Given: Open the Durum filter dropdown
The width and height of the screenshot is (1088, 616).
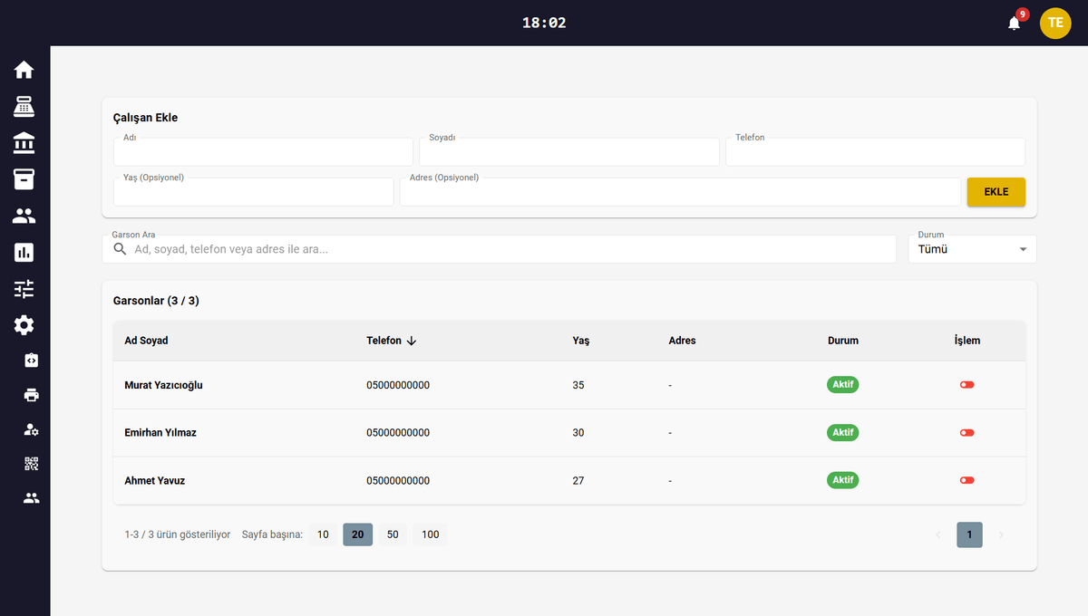Looking at the screenshot, I should 972,249.
